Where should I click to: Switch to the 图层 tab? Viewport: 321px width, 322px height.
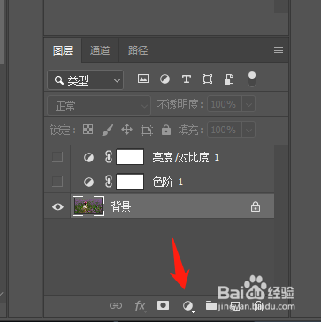(63, 50)
